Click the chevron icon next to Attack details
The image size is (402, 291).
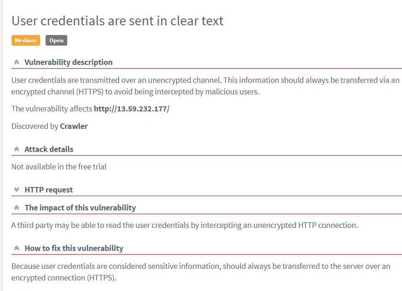pyautogui.click(x=17, y=149)
